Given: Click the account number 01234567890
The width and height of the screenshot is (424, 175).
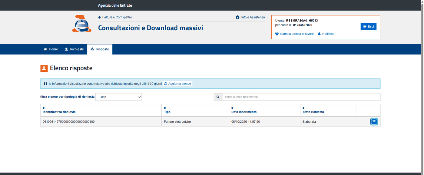Looking at the screenshot, I should [x=303, y=25].
